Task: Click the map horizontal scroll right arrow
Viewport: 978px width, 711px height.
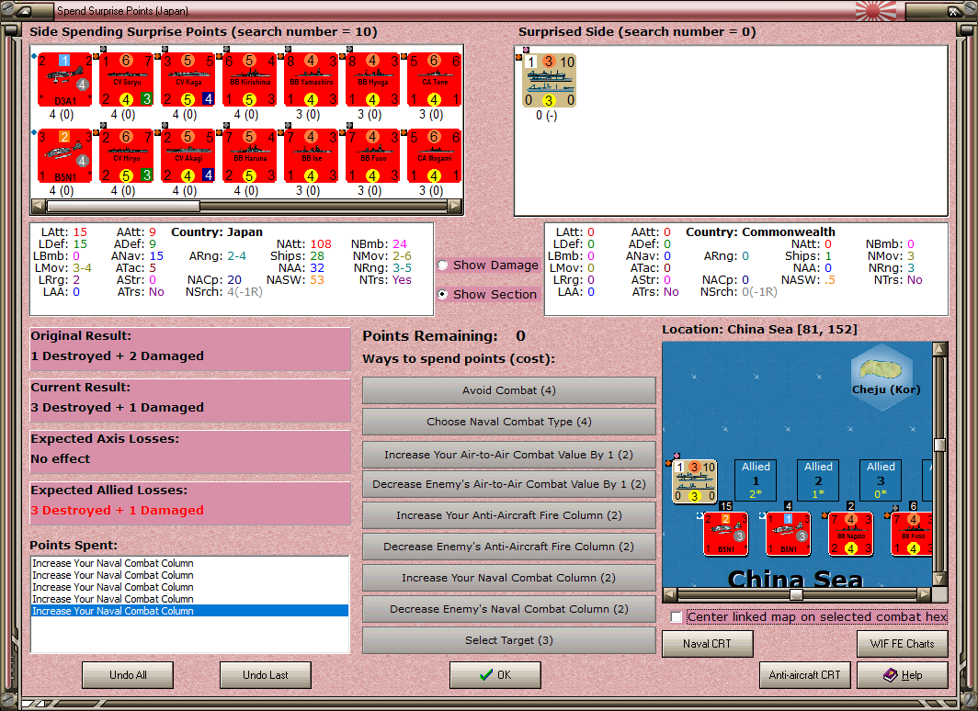Action: click(925, 594)
